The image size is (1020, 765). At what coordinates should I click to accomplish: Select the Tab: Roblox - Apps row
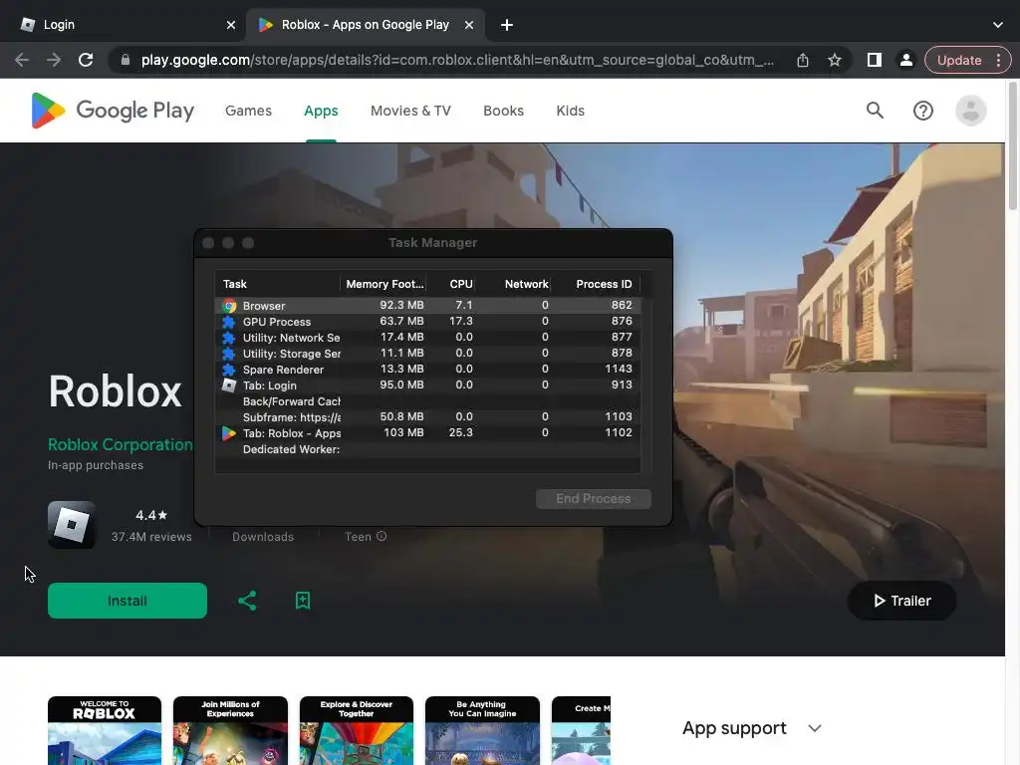[x=428, y=433]
